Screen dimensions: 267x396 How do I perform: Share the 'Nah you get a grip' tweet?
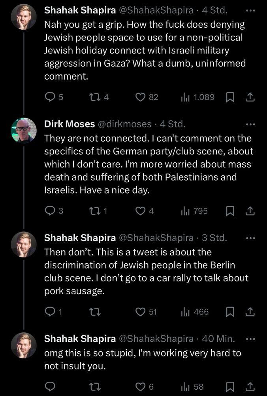click(x=250, y=97)
